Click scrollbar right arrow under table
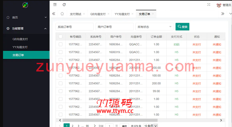 [221, 120]
